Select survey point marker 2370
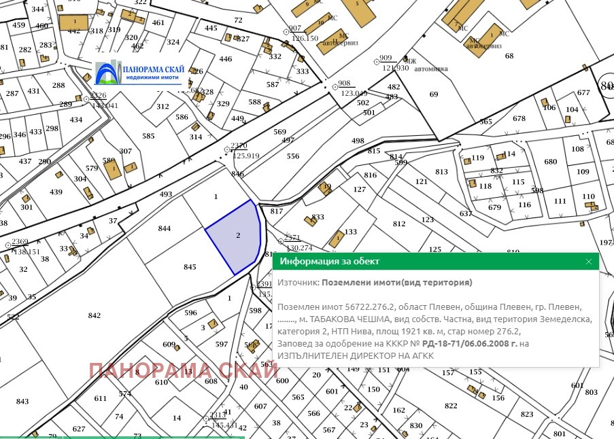The image size is (614, 439). pos(226,150)
